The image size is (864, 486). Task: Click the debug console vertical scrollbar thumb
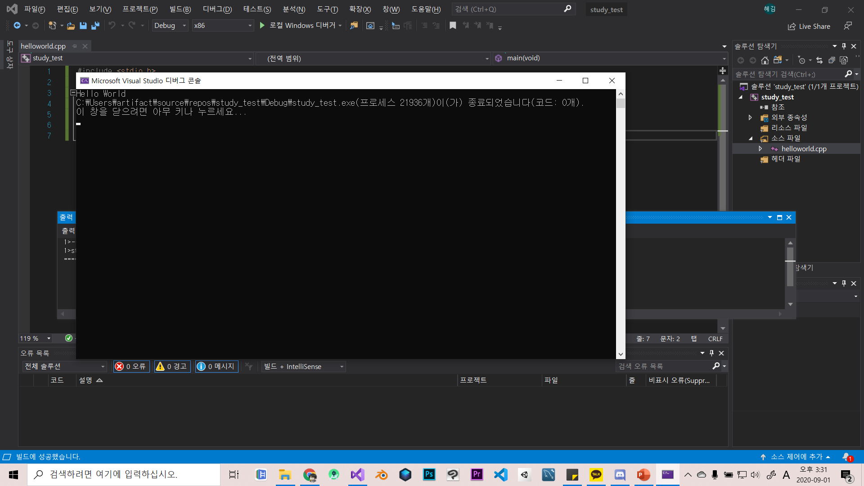[x=621, y=103]
